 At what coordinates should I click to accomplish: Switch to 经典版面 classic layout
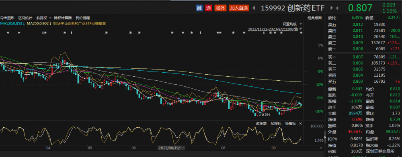pyautogui.click(x=315, y=18)
